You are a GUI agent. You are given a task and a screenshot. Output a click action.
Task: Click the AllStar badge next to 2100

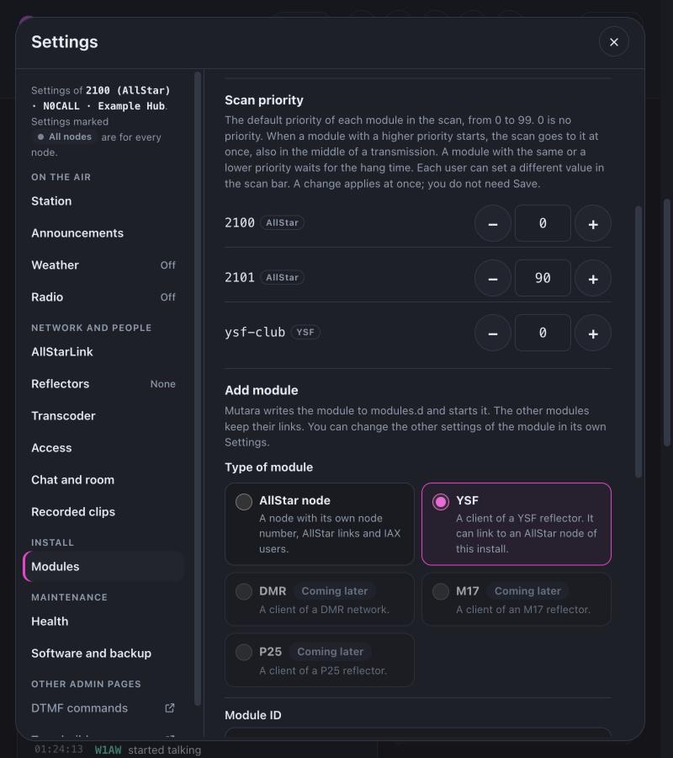click(282, 223)
